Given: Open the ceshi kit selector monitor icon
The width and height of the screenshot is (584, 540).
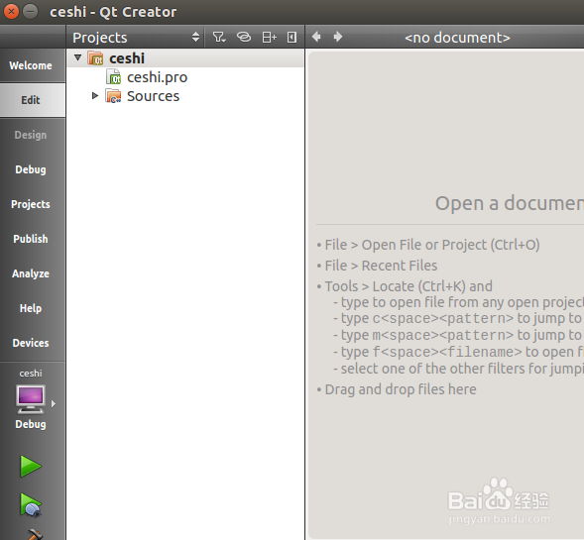Looking at the screenshot, I should [x=31, y=399].
